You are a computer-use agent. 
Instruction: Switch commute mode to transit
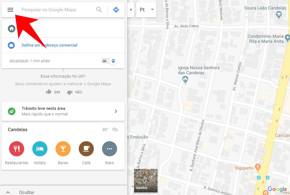113,61
